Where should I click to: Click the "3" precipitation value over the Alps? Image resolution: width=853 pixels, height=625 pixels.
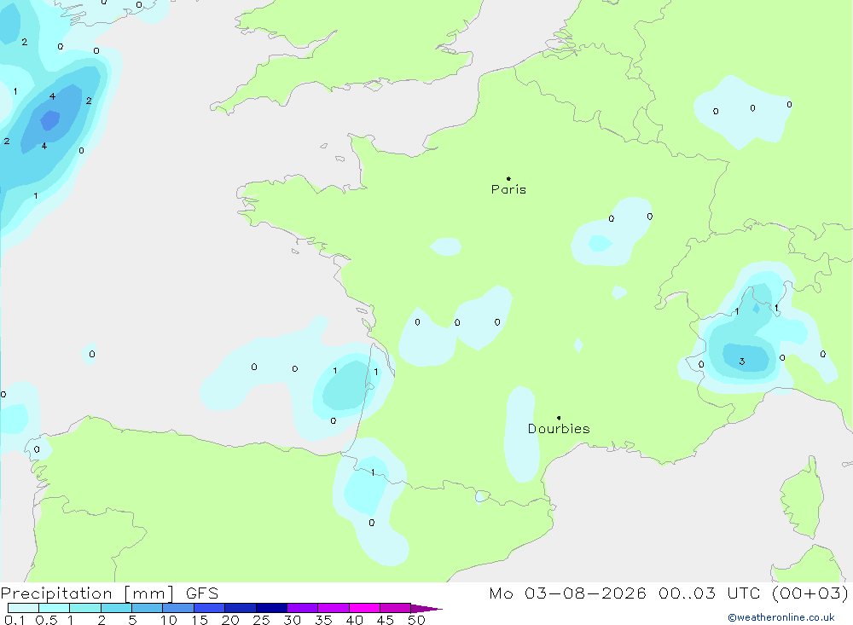click(x=742, y=362)
